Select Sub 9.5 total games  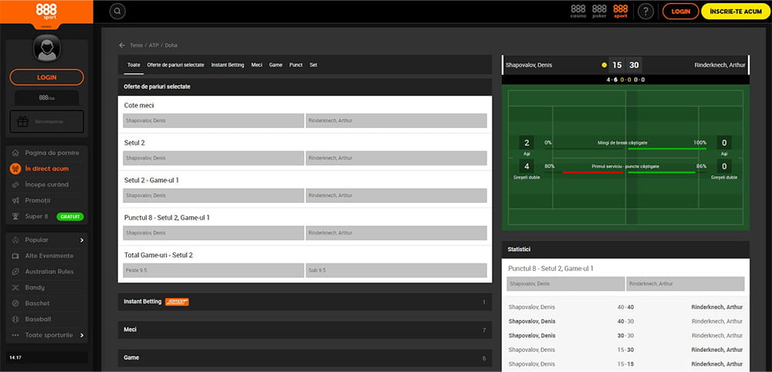[396, 270]
